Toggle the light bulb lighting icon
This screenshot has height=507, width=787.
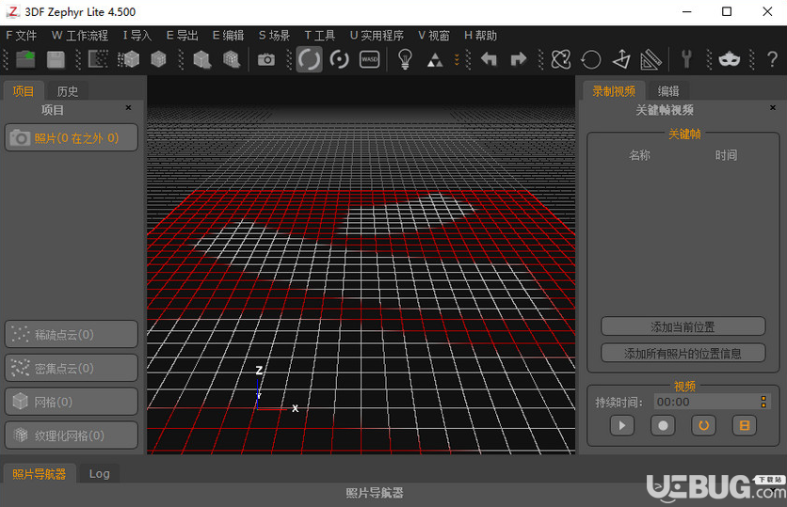point(405,59)
